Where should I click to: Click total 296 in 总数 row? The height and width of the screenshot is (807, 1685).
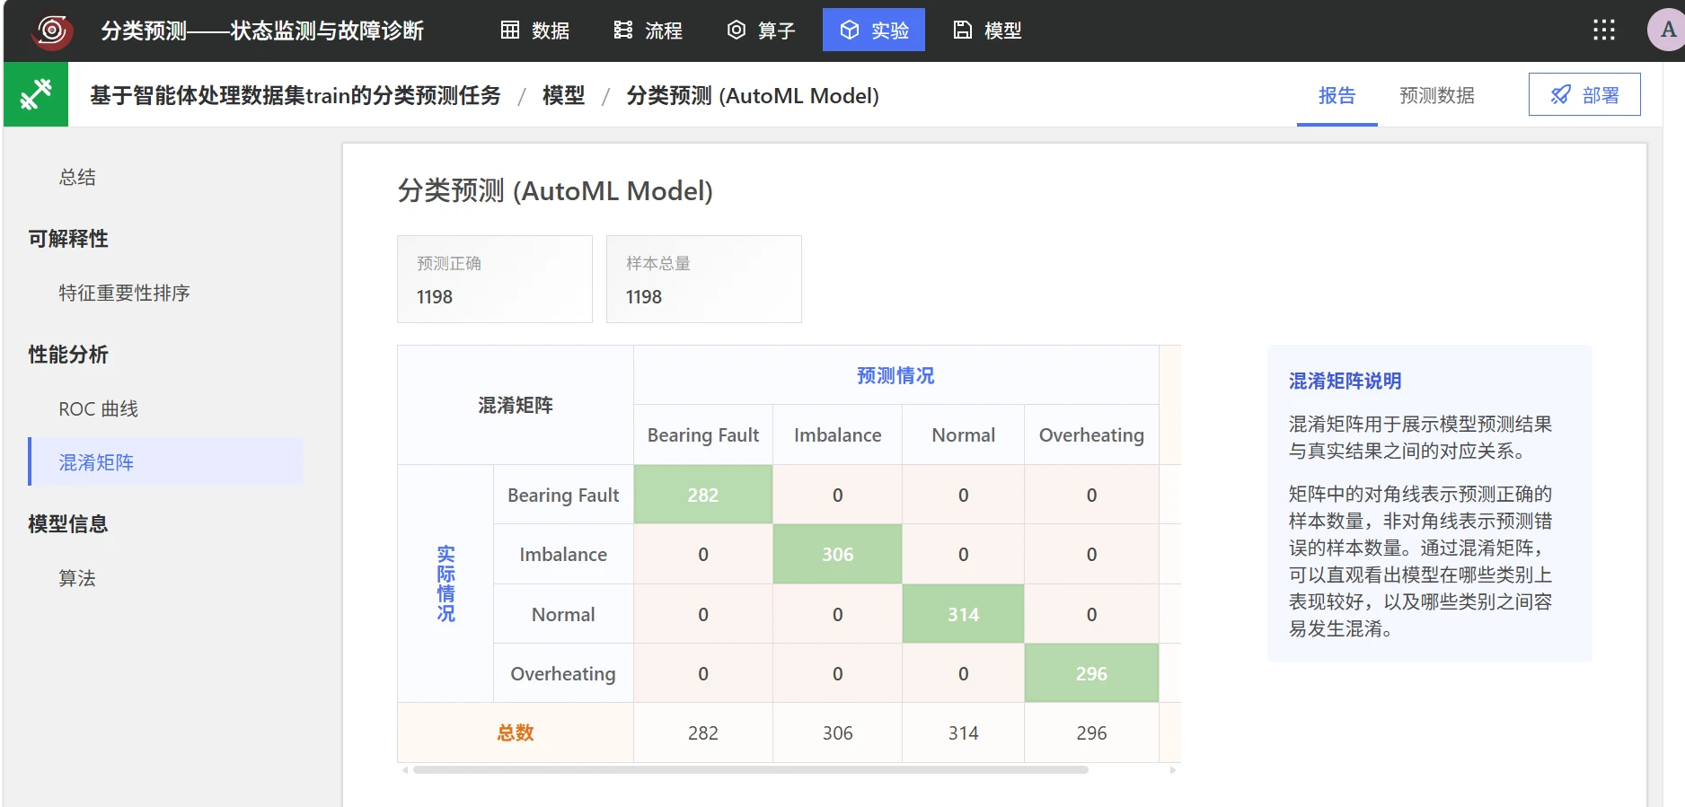tap(1091, 732)
